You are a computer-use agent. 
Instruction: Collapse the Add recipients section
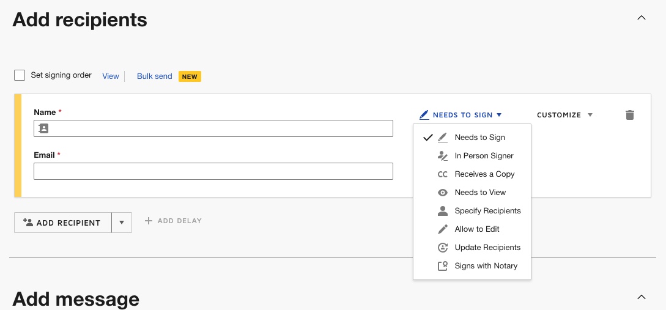(642, 18)
